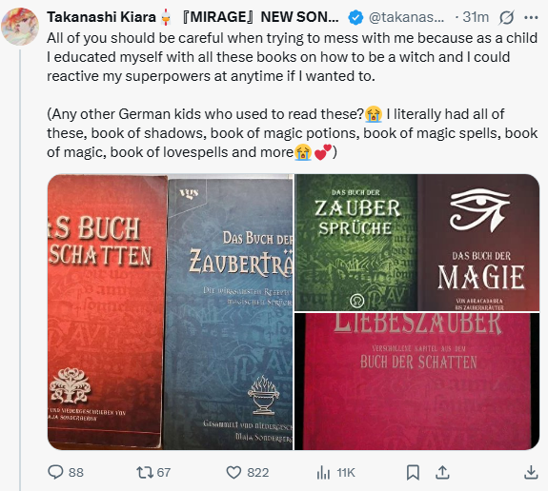Click the Grok slashed-circle icon

(x=506, y=17)
